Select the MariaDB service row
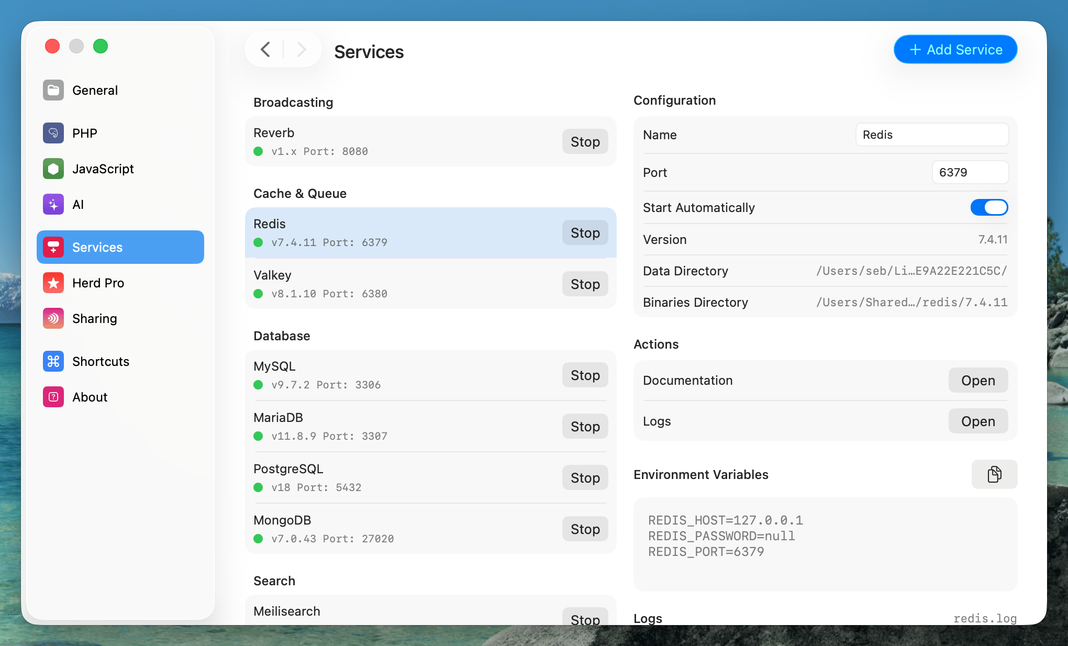The image size is (1068, 646). tap(430, 426)
